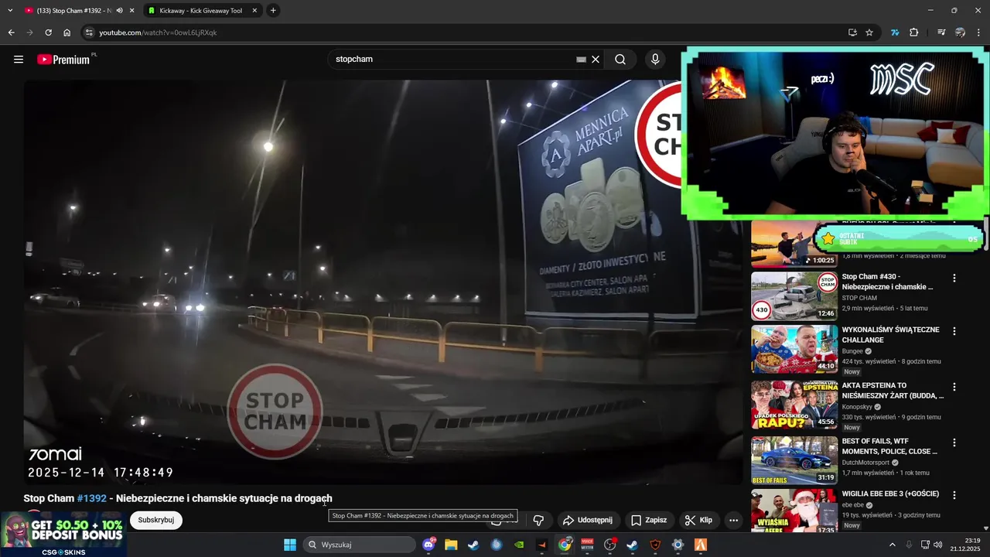
Task: Click the Wyszukaj taskbar search box
Action: tap(360, 545)
